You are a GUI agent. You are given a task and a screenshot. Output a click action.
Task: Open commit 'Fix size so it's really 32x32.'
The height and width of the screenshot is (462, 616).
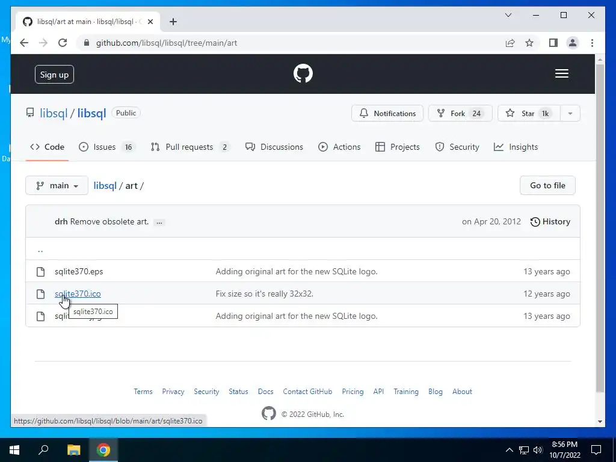[265, 294]
